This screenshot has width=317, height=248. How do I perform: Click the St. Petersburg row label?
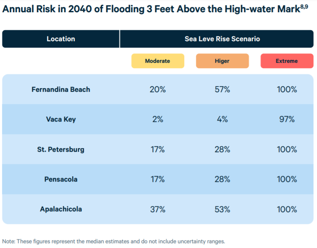(x=61, y=149)
